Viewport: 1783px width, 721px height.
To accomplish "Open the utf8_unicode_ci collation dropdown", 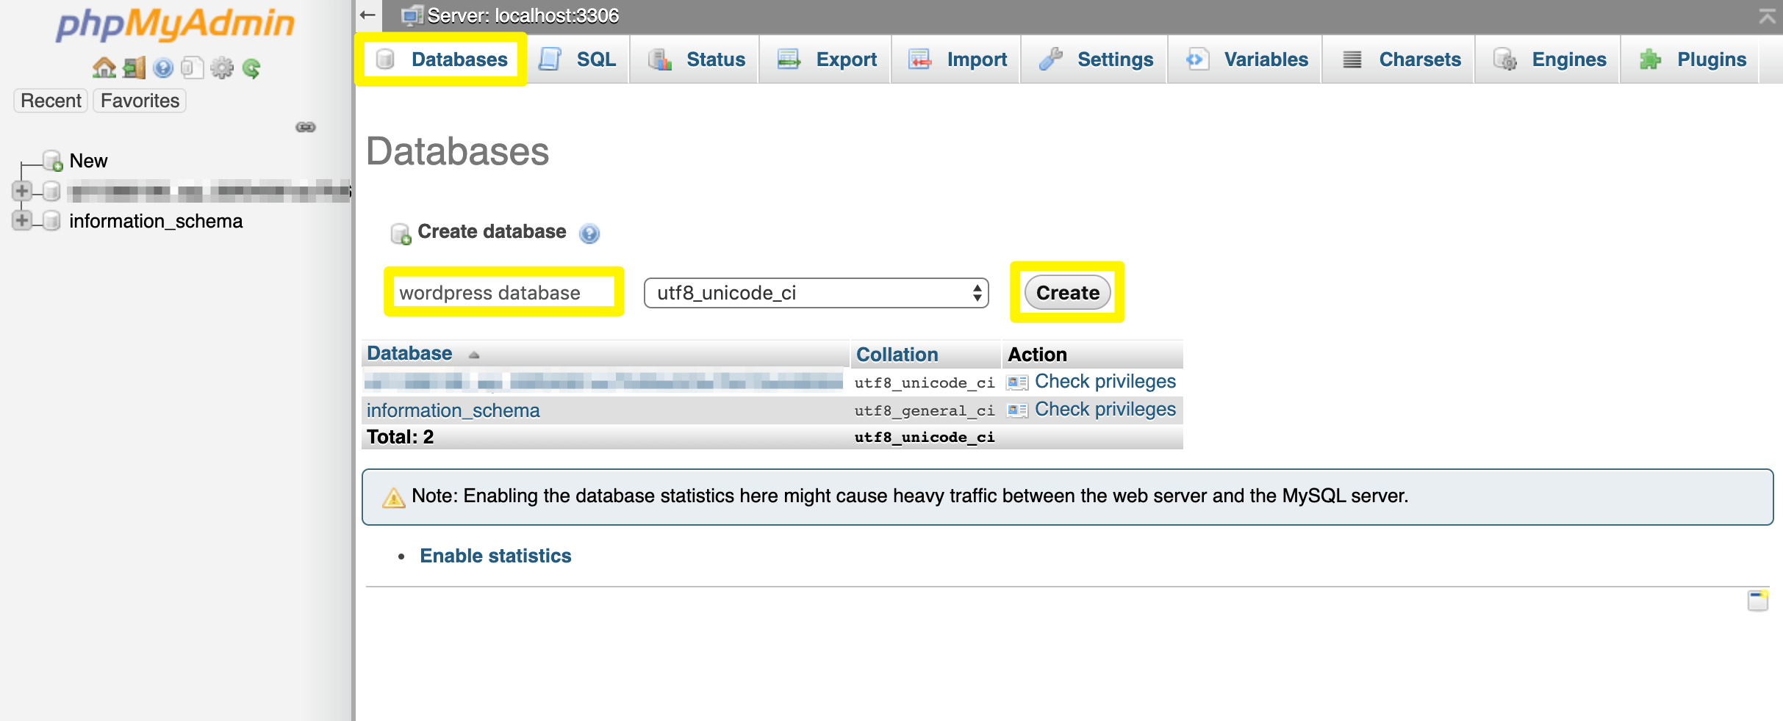I will [x=816, y=293].
